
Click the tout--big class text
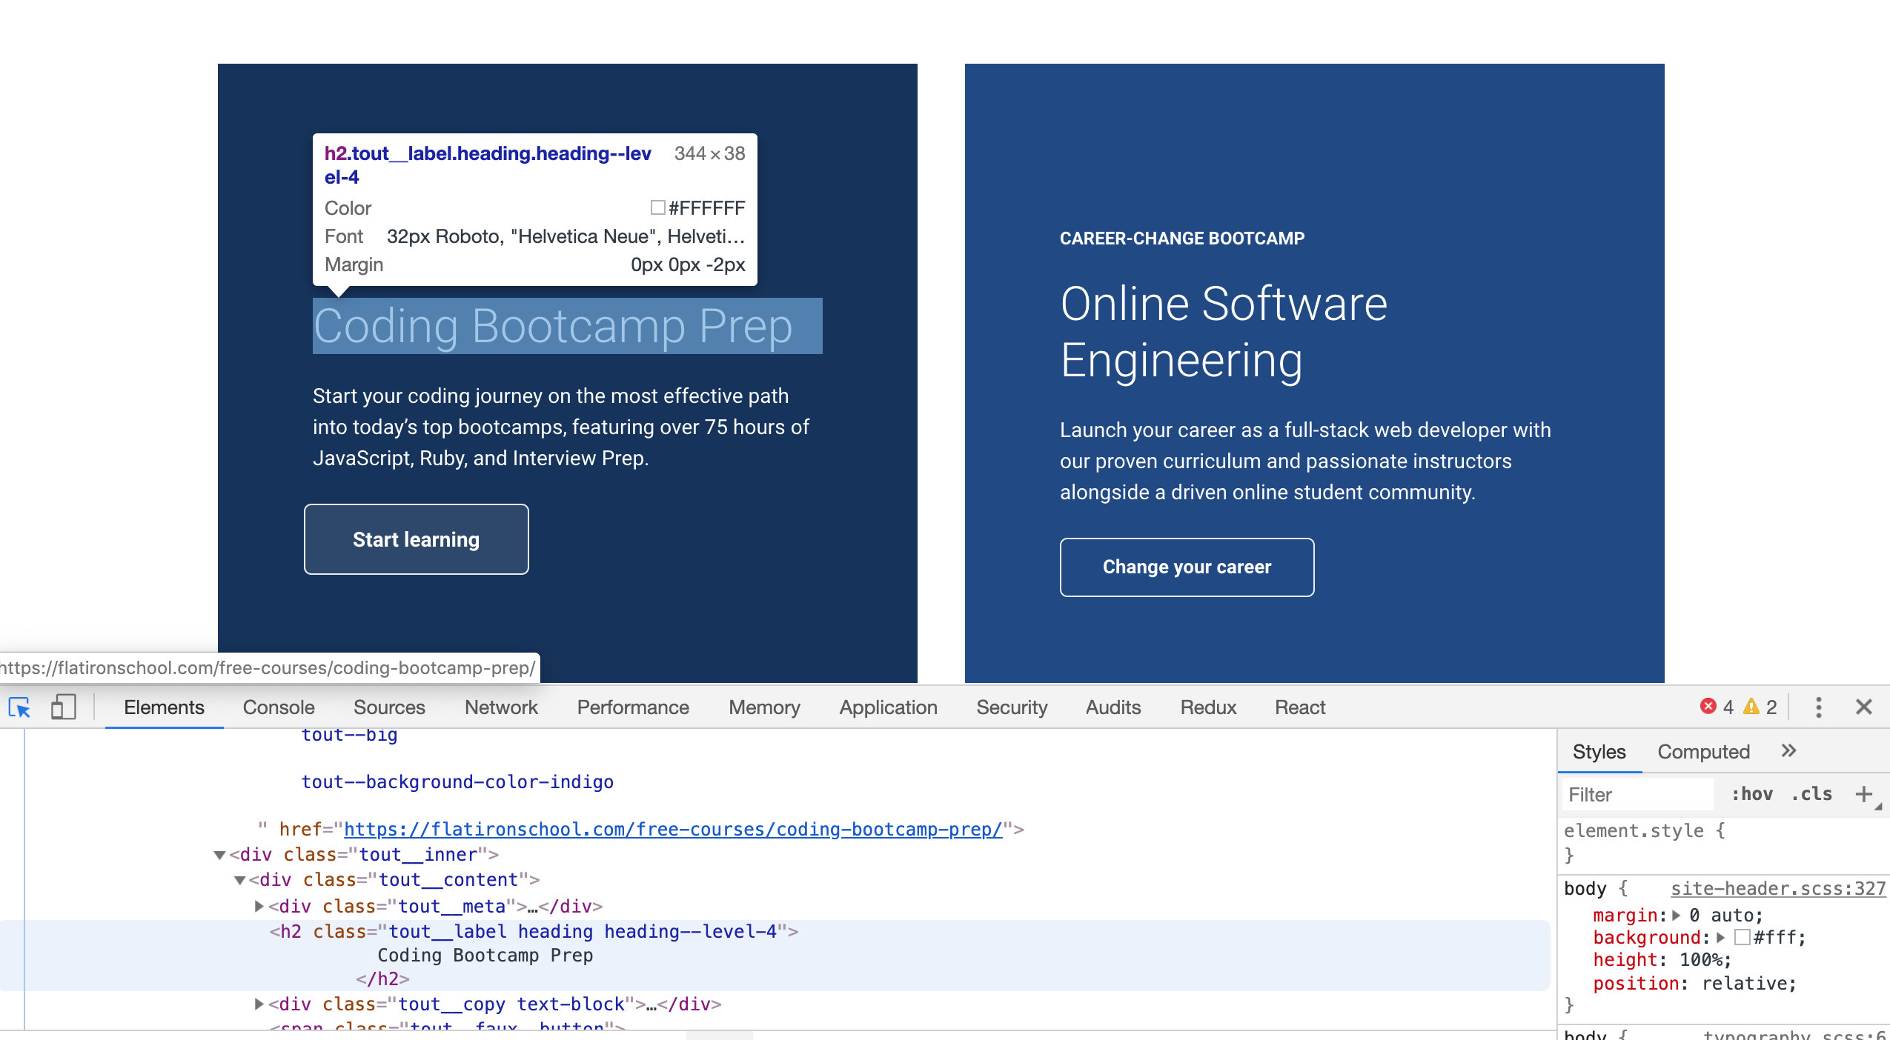pos(349,735)
